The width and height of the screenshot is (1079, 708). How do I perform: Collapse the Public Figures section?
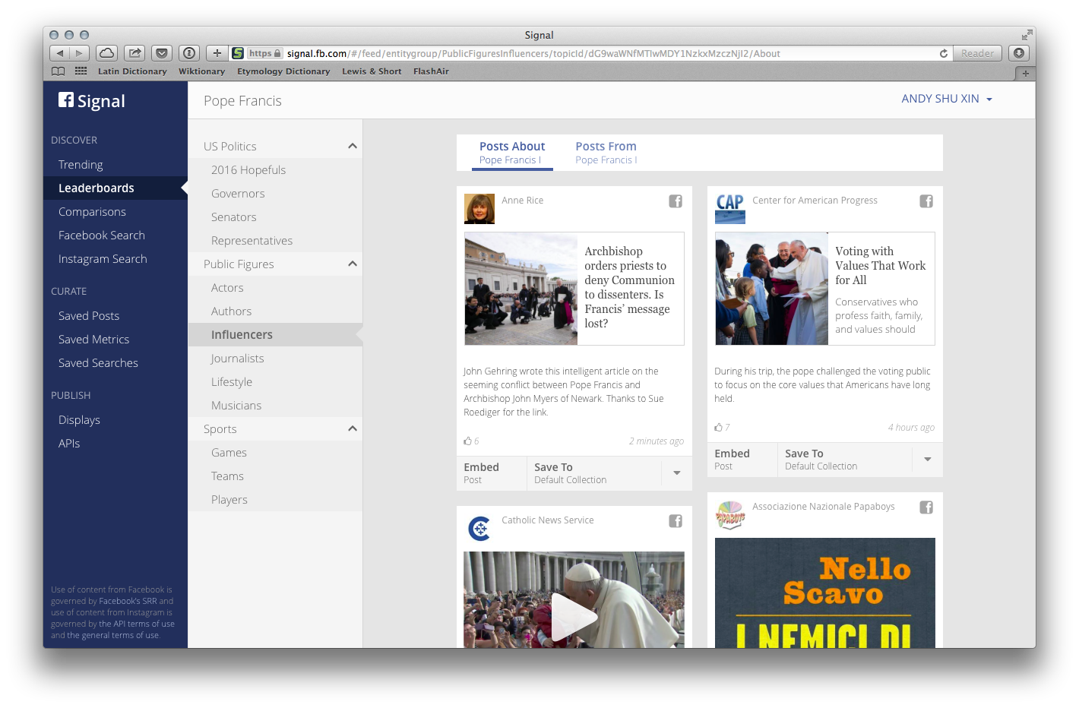point(353,264)
